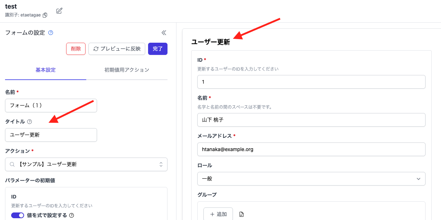The height and width of the screenshot is (220, 441).
Task: Select the 基本設定 tab
Action: pyautogui.click(x=45, y=71)
